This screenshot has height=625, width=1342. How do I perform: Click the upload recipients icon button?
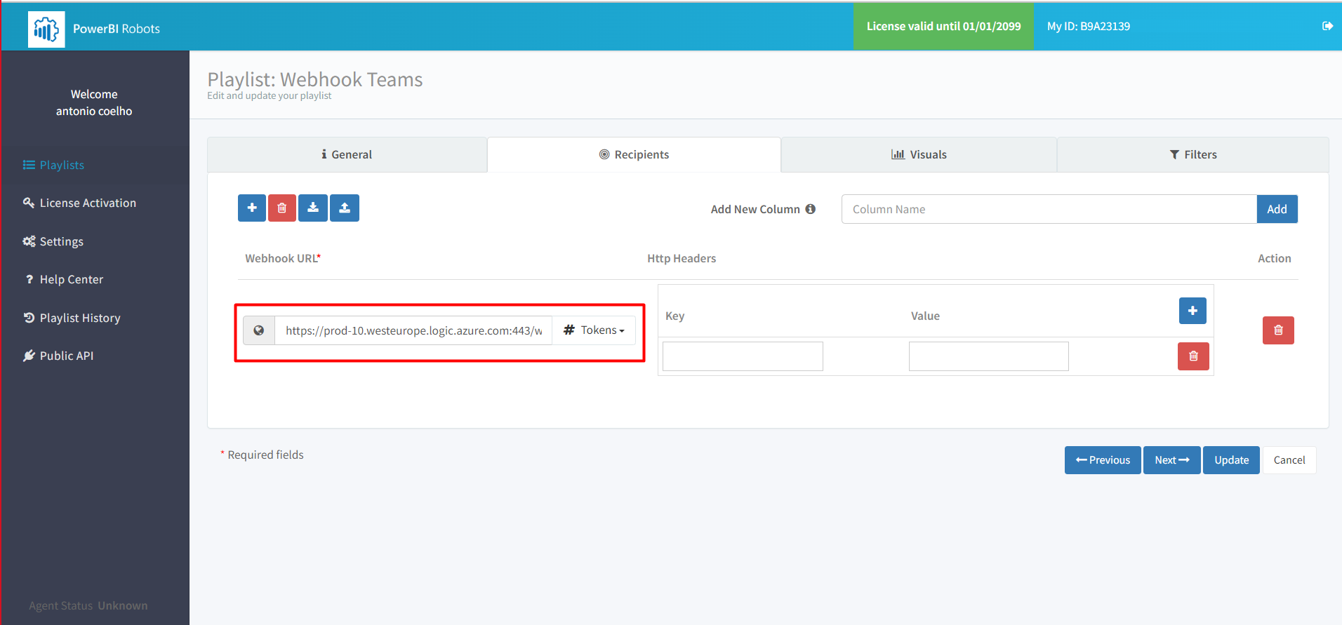click(x=345, y=208)
